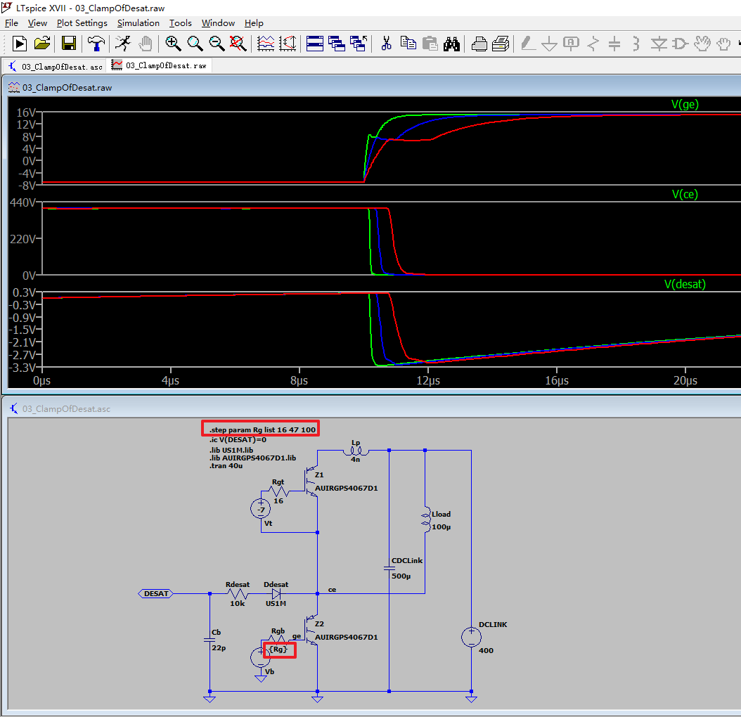Screen dimensions: 741x717
Task: Select the Draw Wire pencil tool
Action: click(528, 44)
